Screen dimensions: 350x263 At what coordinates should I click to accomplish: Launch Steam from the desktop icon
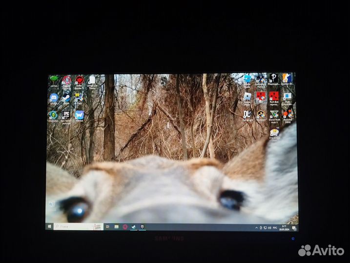tap(66, 98)
